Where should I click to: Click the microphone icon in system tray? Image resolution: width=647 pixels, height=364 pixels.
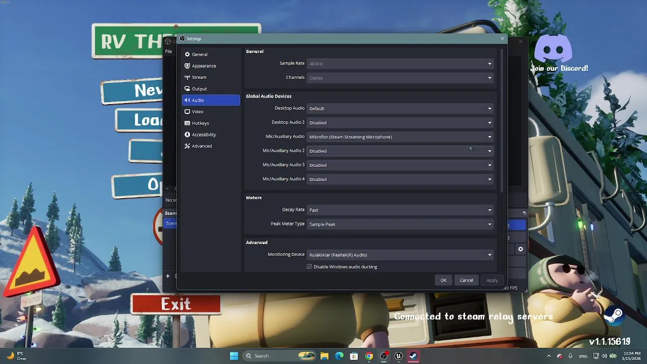pyautogui.click(x=571, y=356)
